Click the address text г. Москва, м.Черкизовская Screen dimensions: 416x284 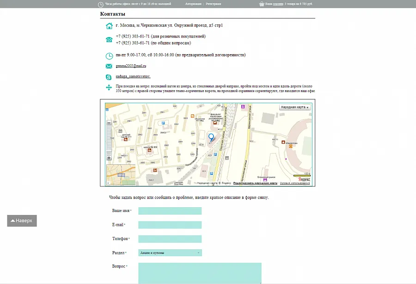169,25
